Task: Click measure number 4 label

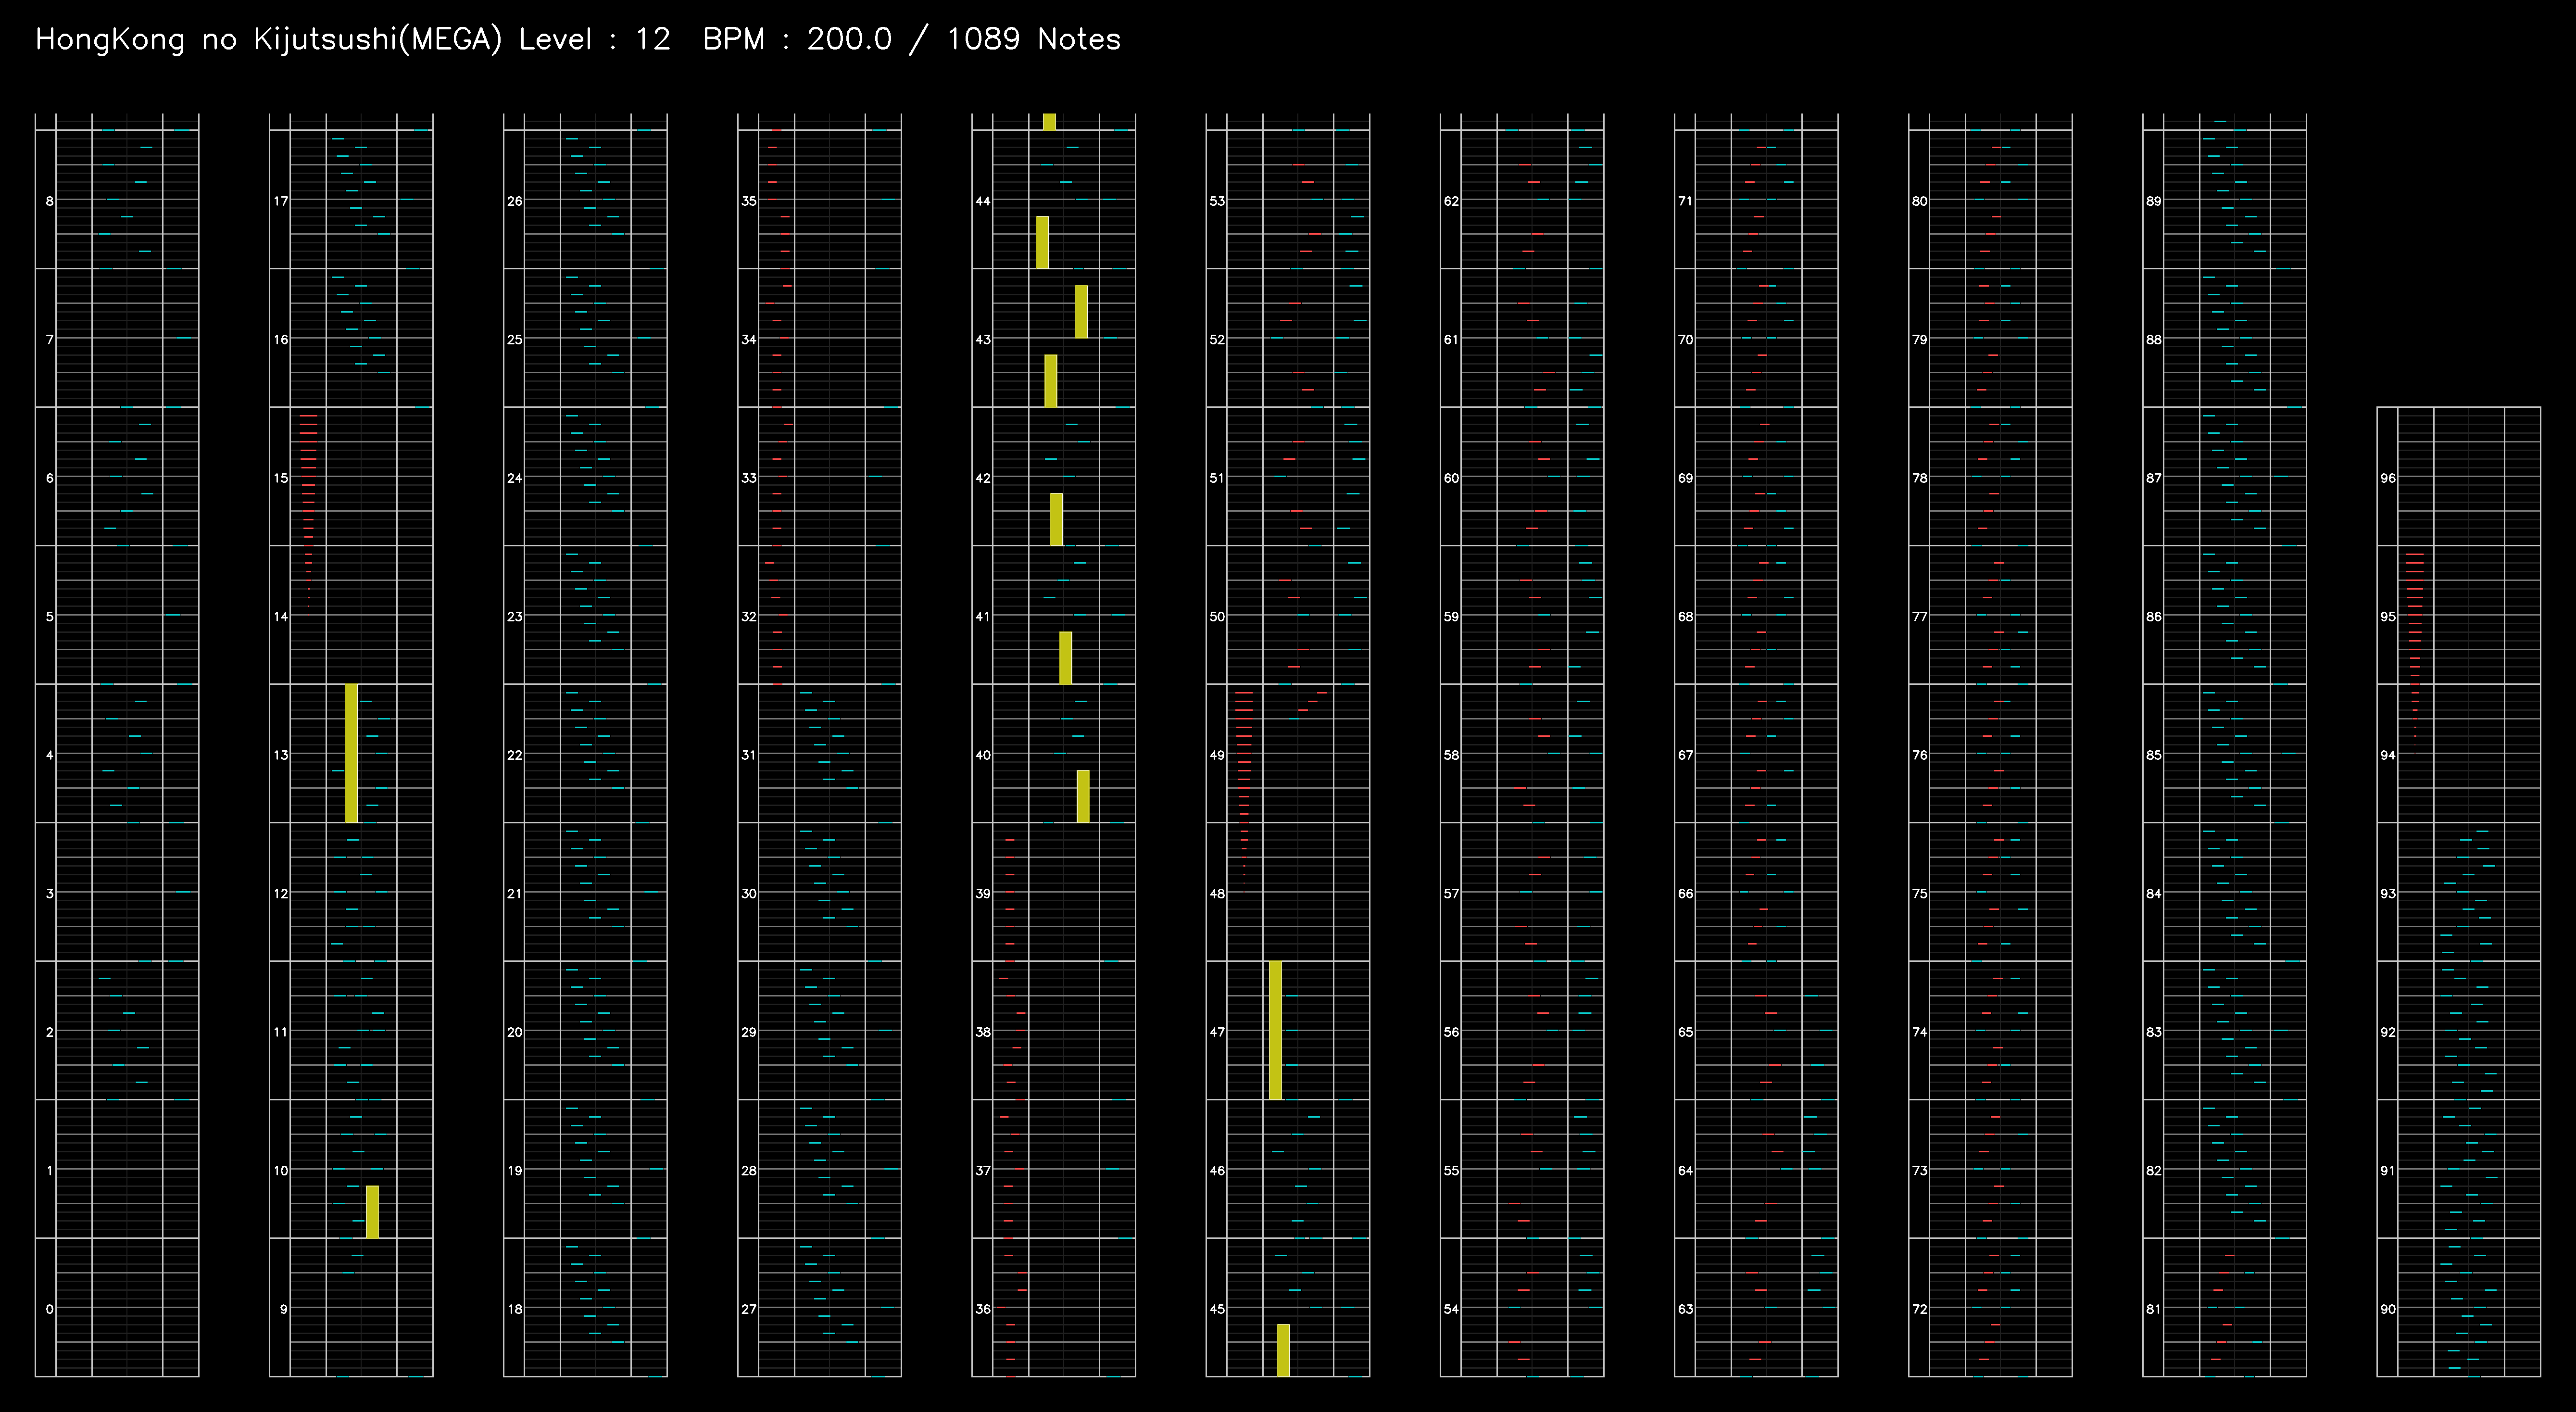Action: tap(49, 755)
